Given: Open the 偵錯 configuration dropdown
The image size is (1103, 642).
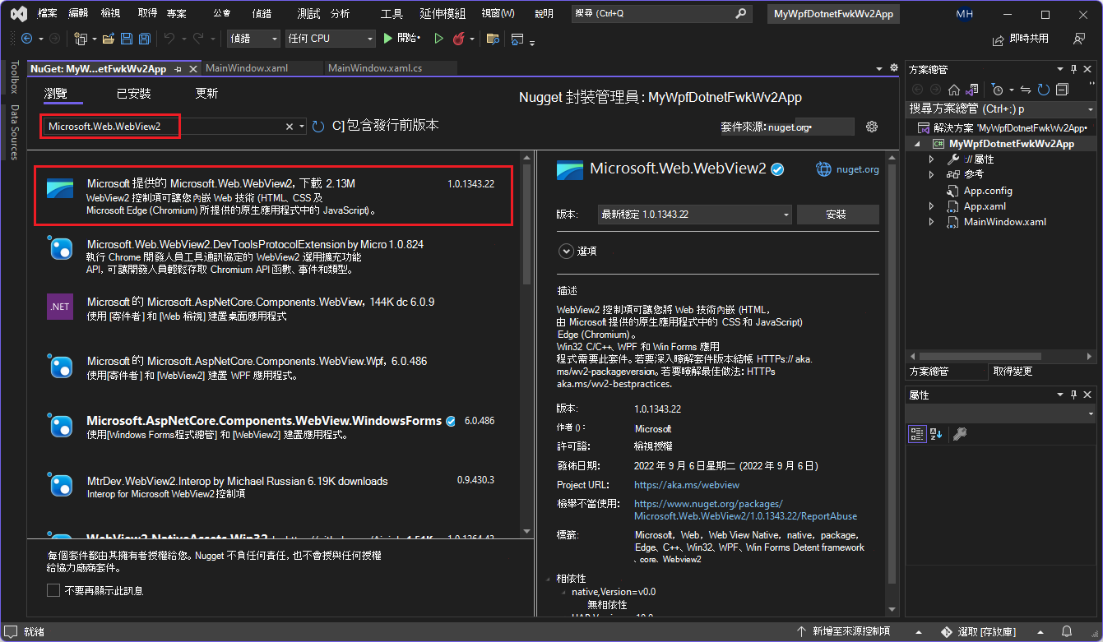Looking at the screenshot, I should point(254,39).
